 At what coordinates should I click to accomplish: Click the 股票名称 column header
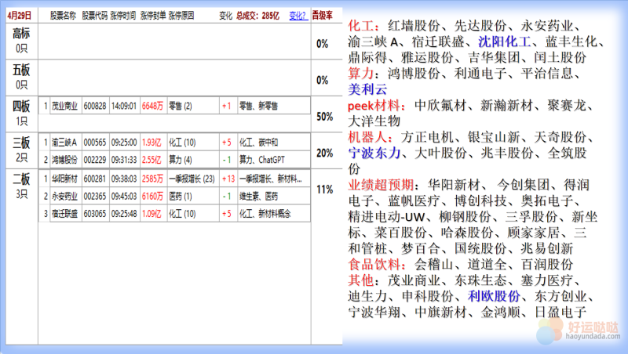[x=63, y=16]
